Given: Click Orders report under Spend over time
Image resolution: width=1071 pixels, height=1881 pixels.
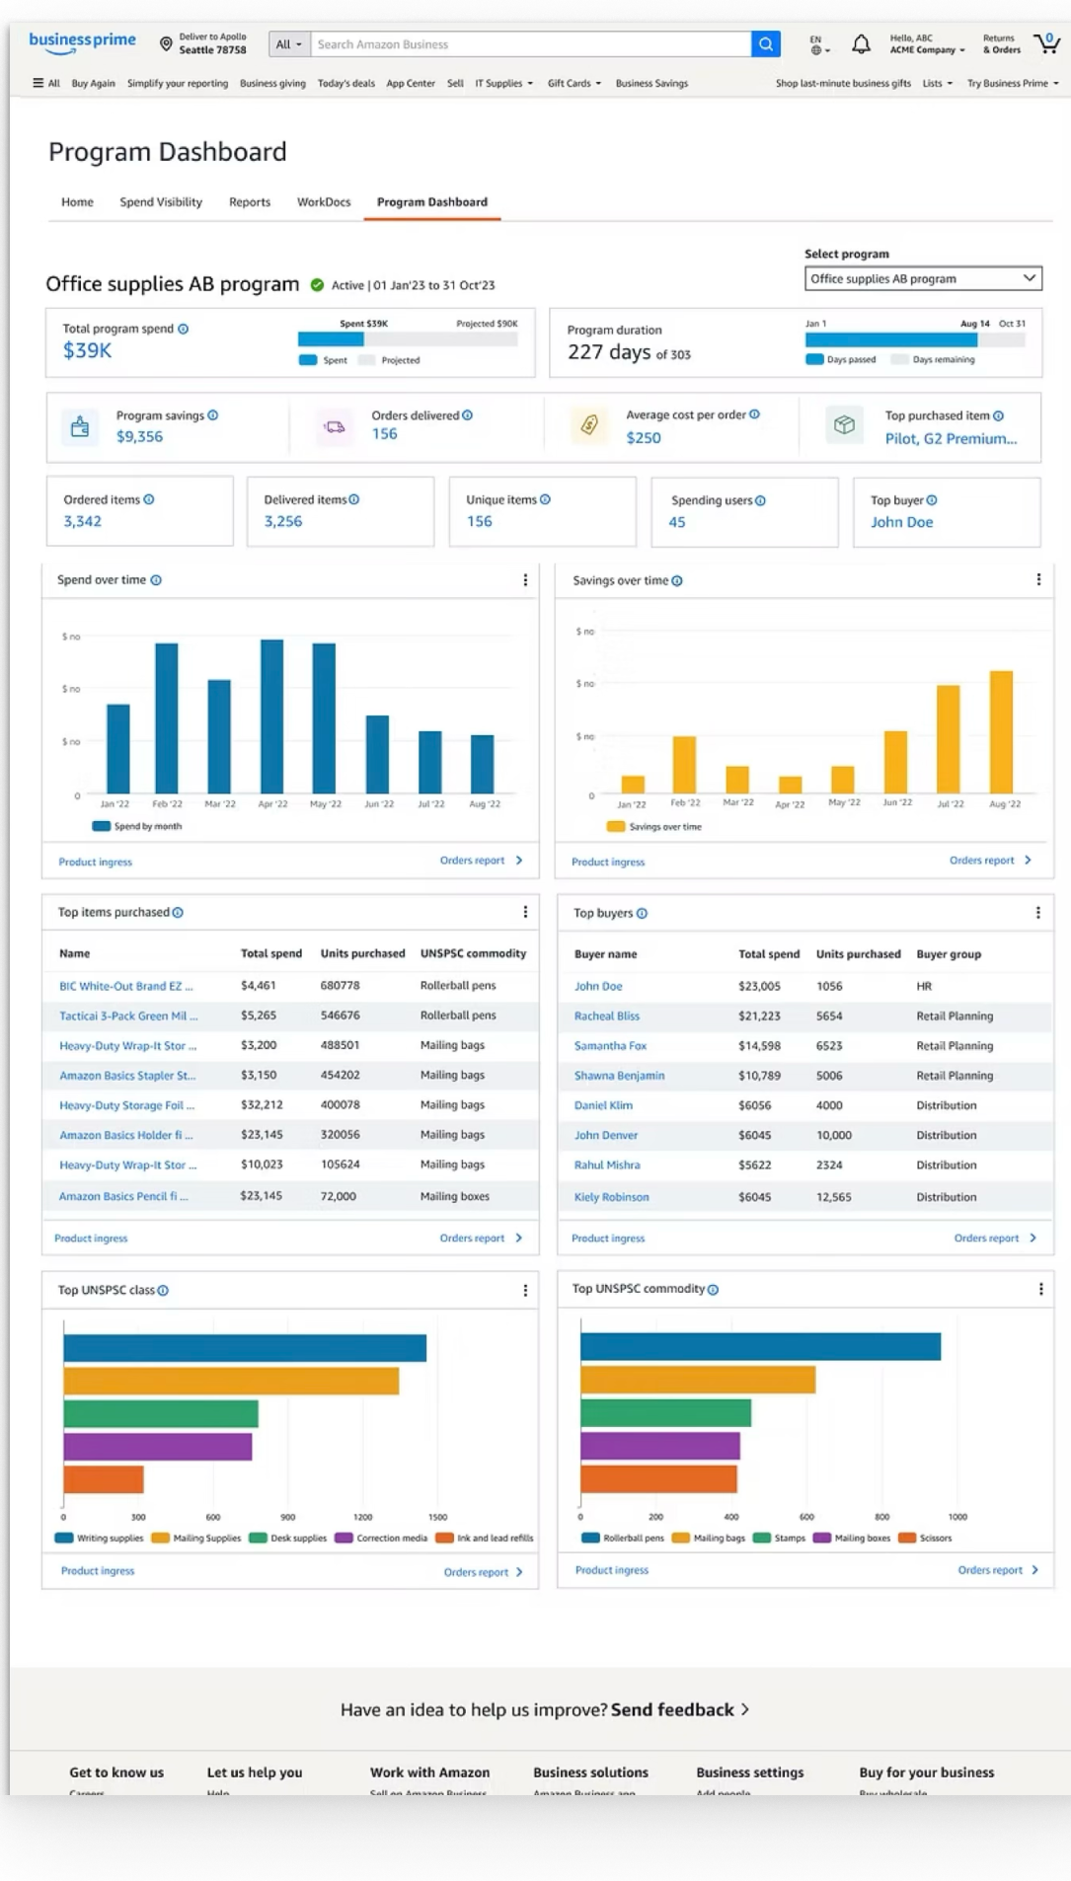Looking at the screenshot, I should pyautogui.click(x=481, y=861).
